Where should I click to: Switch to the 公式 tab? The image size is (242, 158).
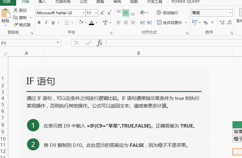84,2
